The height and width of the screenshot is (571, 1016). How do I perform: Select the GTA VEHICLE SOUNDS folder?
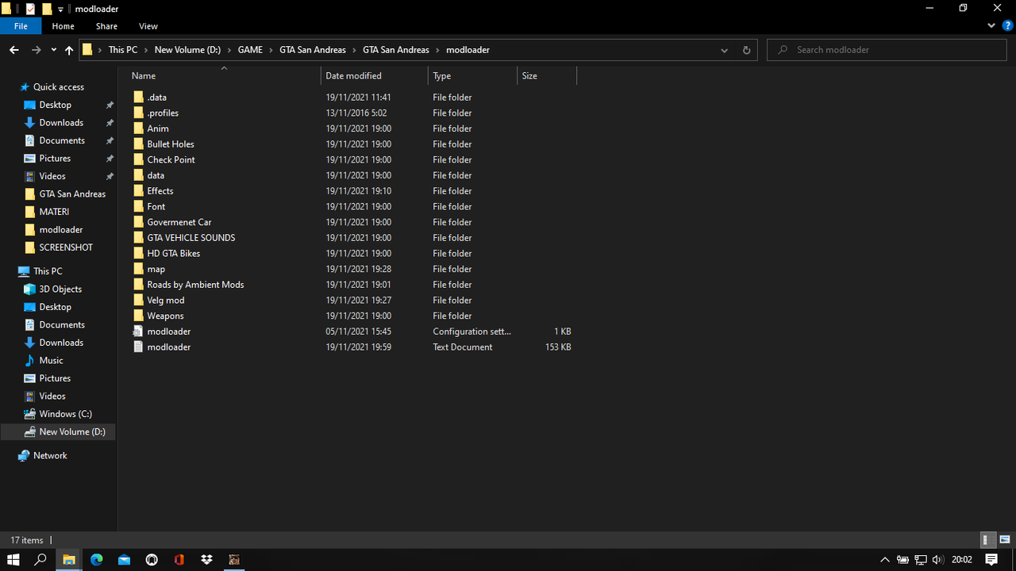191,238
